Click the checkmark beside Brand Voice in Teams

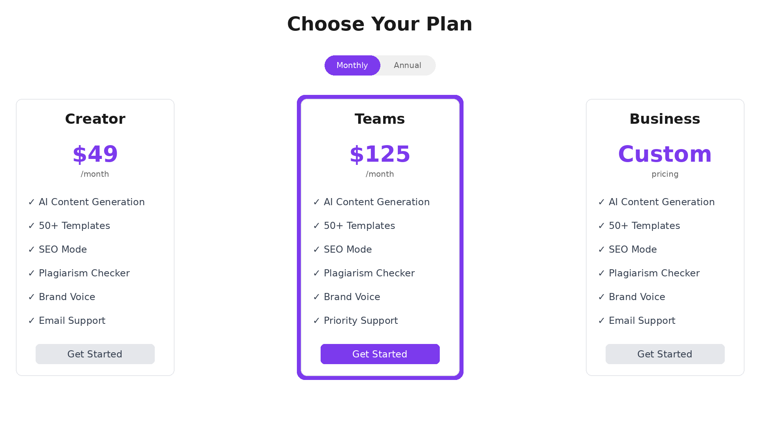coord(317,297)
